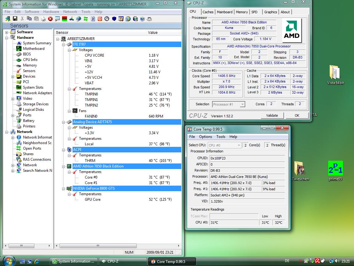Expand the Video tree node
Viewport: 354px width, 266px height.
[13, 99]
